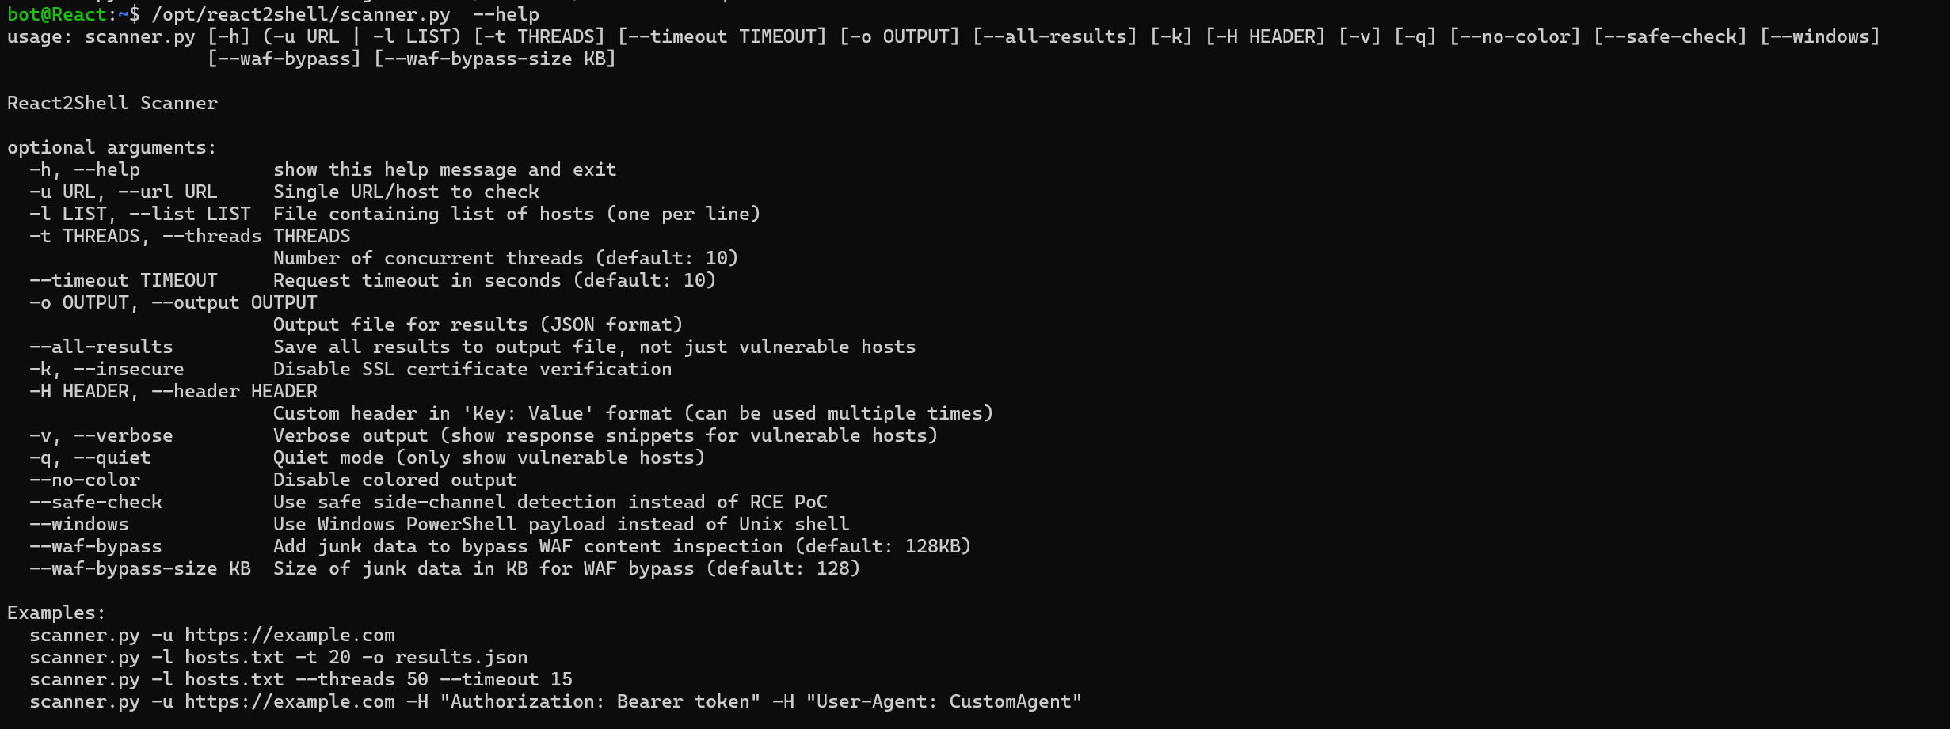This screenshot has width=1950, height=729.
Task: Click "Output file for results (JSON format)" text
Action: 478,325
